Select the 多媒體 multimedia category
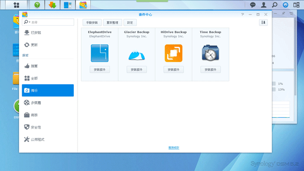 click(x=48, y=102)
